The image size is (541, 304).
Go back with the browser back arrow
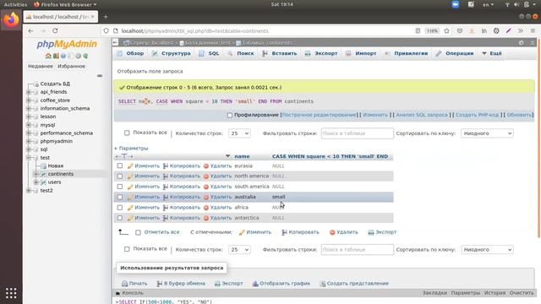tap(30, 30)
